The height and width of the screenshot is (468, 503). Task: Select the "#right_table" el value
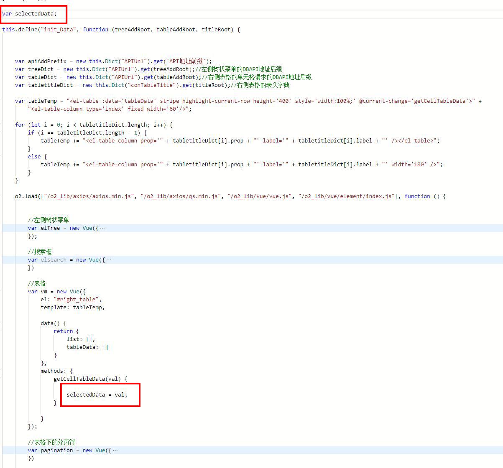coord(77,300)
